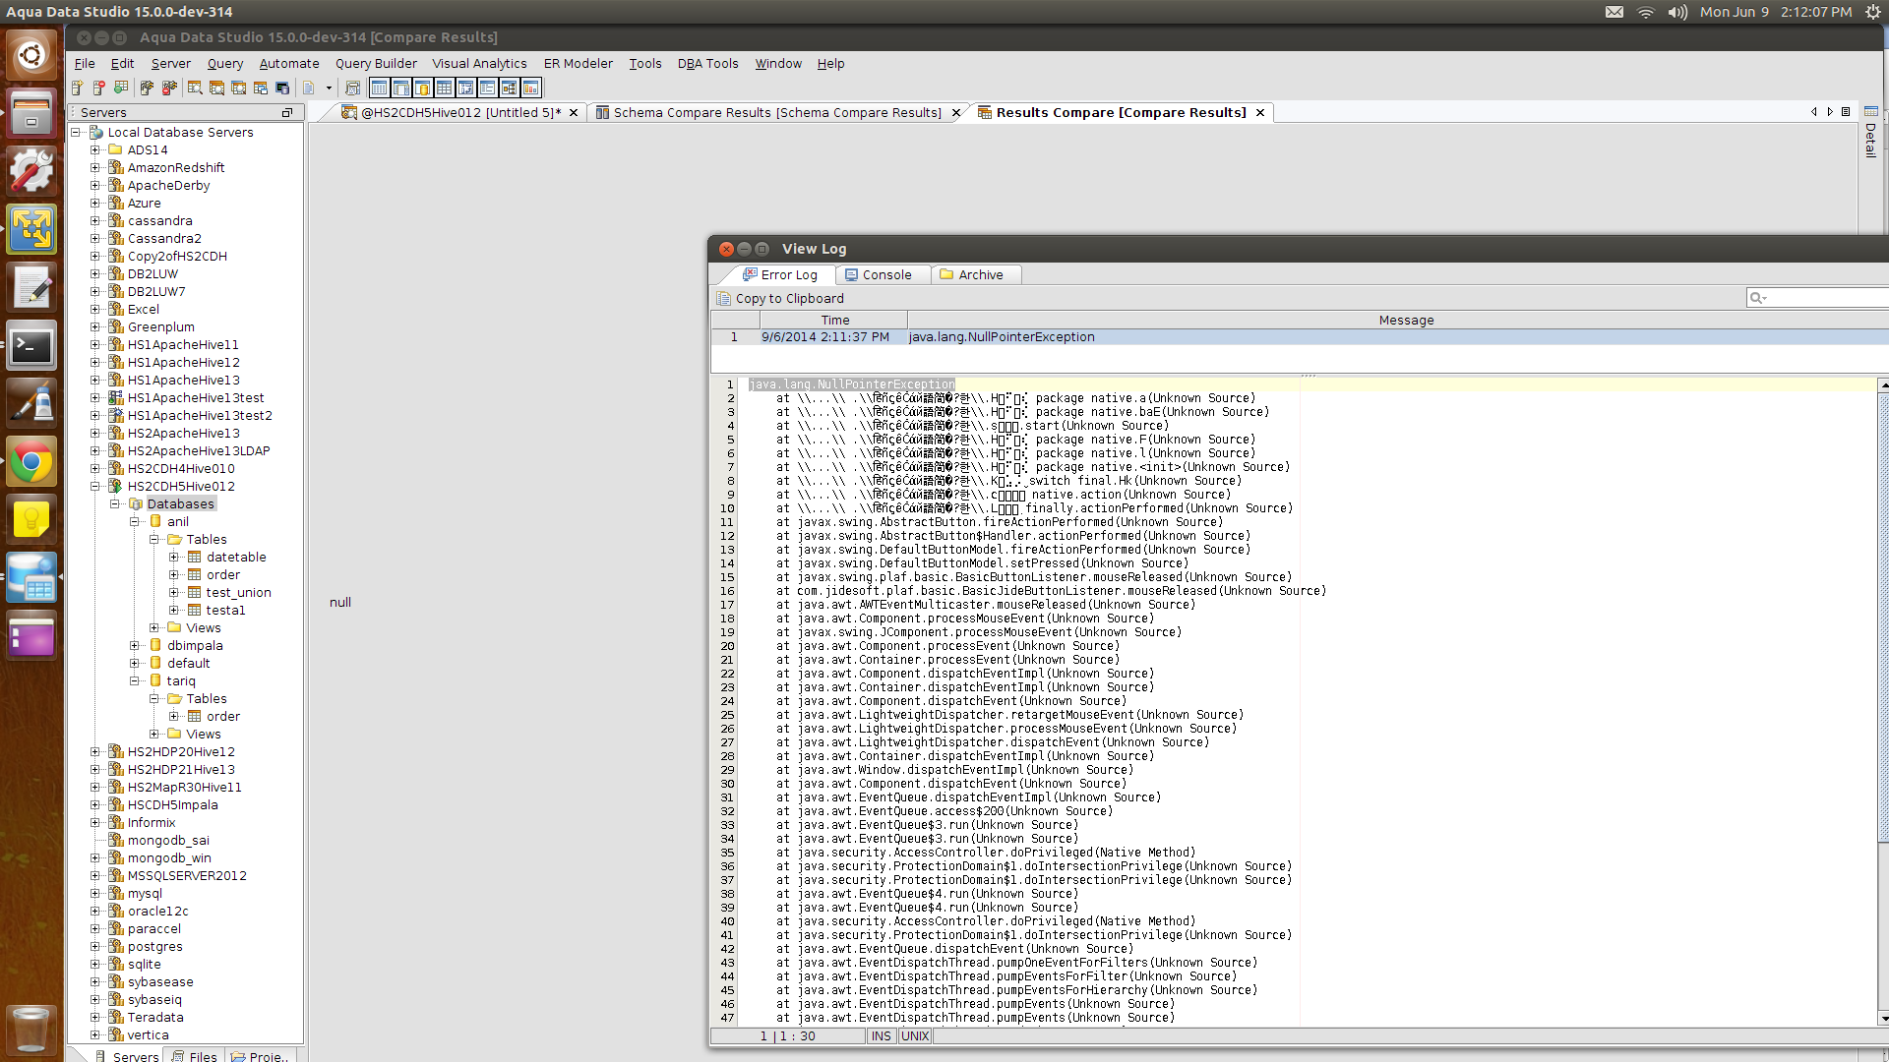The image size is (1889, 1062).
Task: Select the NullPointerException log row
Action: coord(1001,337)
